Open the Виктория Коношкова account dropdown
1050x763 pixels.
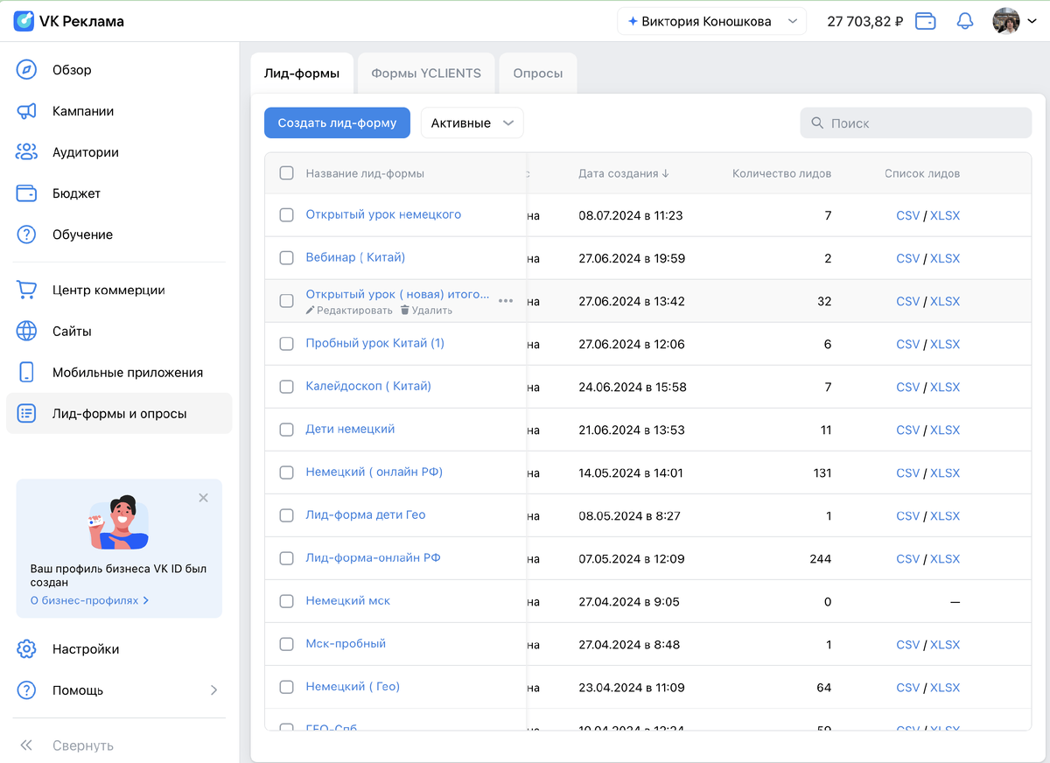click(711, 21)
